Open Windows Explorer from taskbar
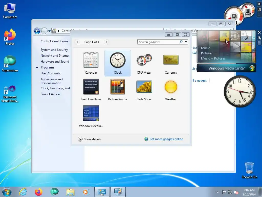262x197 pixels. 70,192
